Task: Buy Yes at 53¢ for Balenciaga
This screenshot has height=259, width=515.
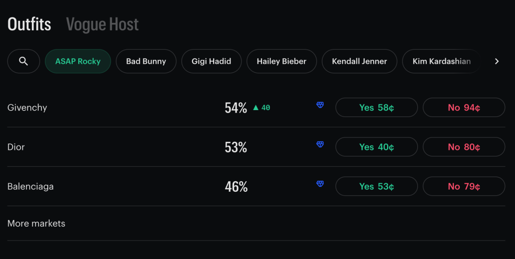Action: [x=377, y=186]
